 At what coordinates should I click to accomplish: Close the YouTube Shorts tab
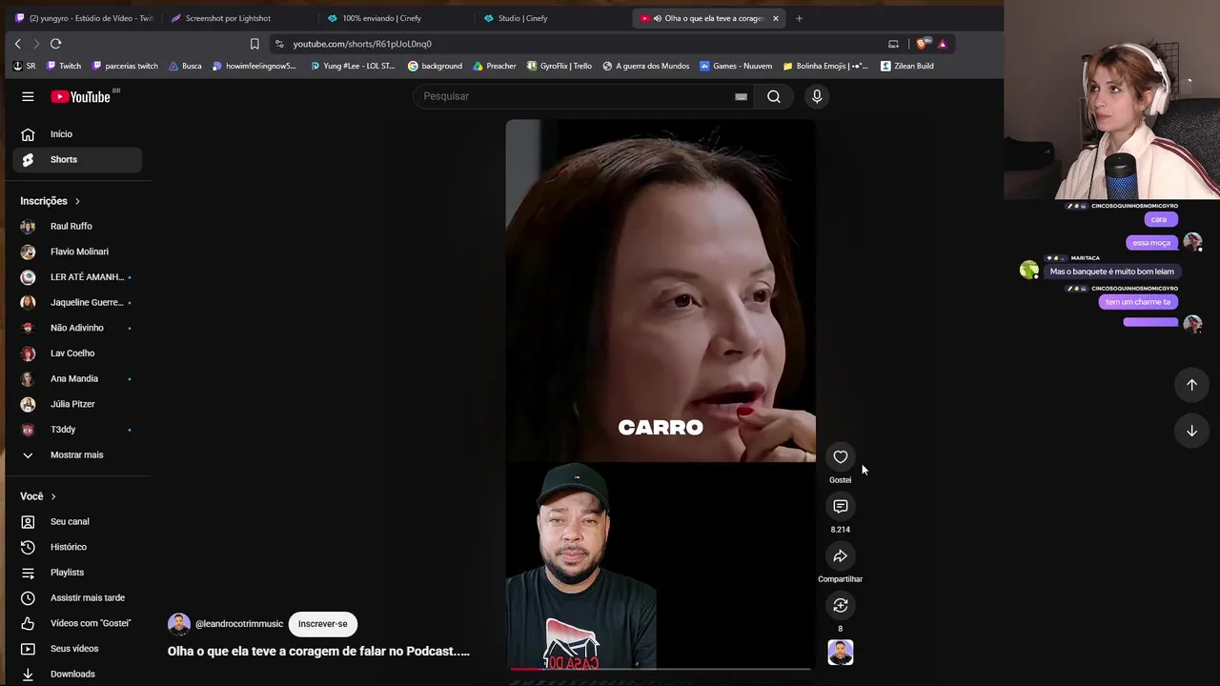coord(776,18)
